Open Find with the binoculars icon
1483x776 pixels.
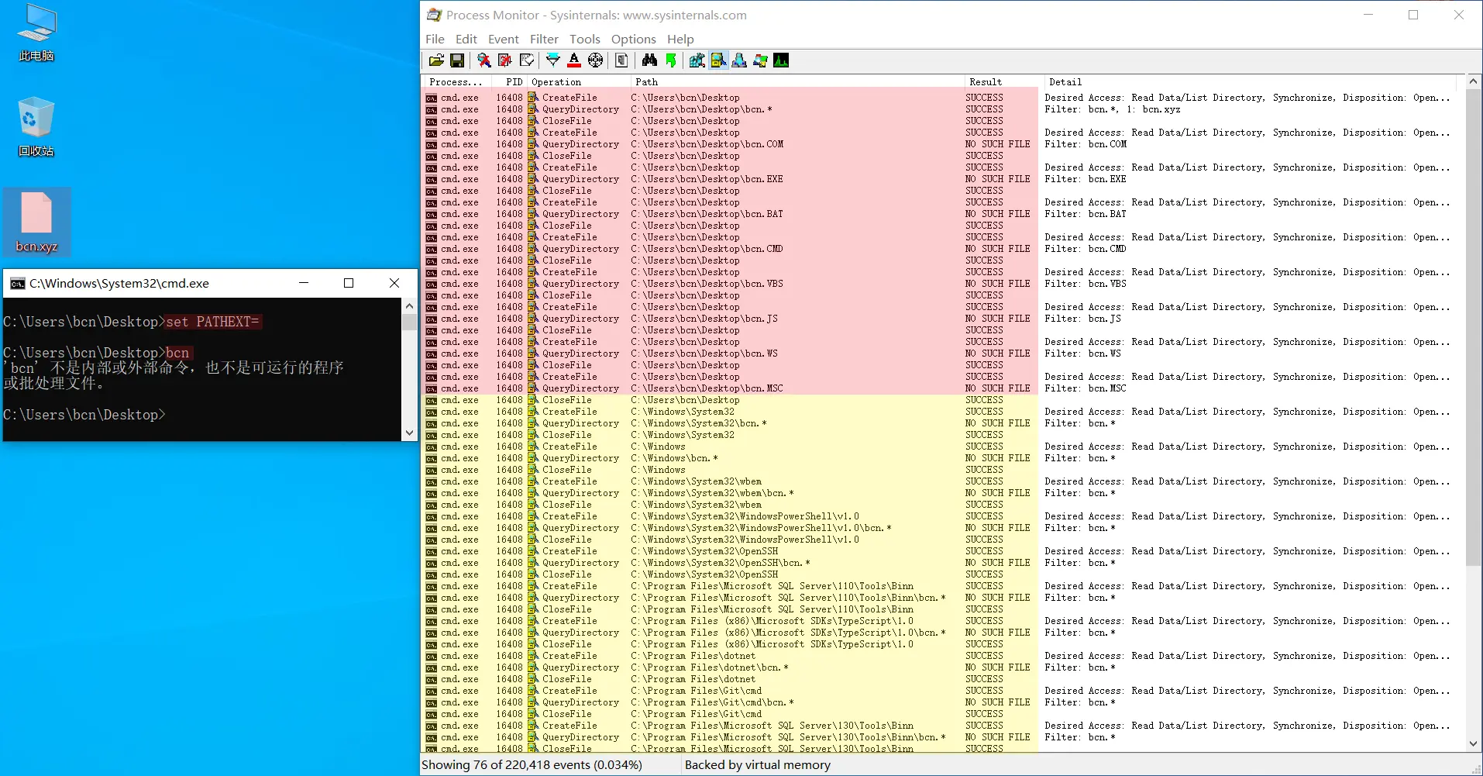[x=649, y=60]
